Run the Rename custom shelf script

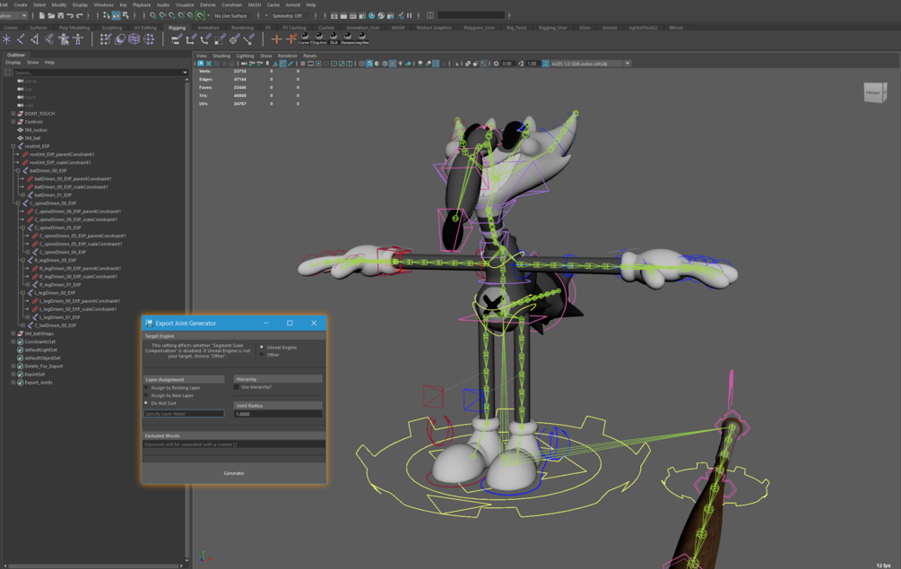348,39
